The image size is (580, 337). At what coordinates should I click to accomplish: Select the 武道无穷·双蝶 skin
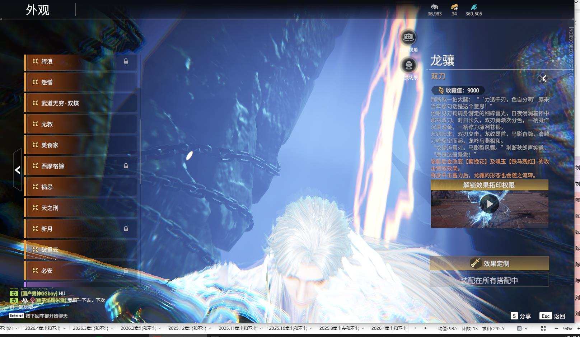pos(81,103)
